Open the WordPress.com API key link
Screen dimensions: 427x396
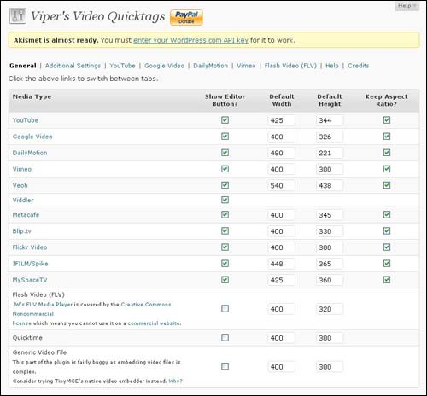pos(190,40)
